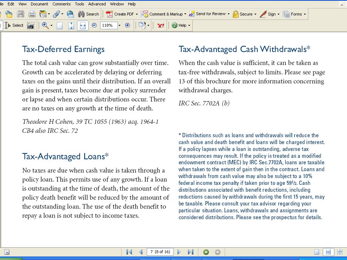Go to the next page
The height and width of the screenshot is (260, 347).
coord(179,252)
